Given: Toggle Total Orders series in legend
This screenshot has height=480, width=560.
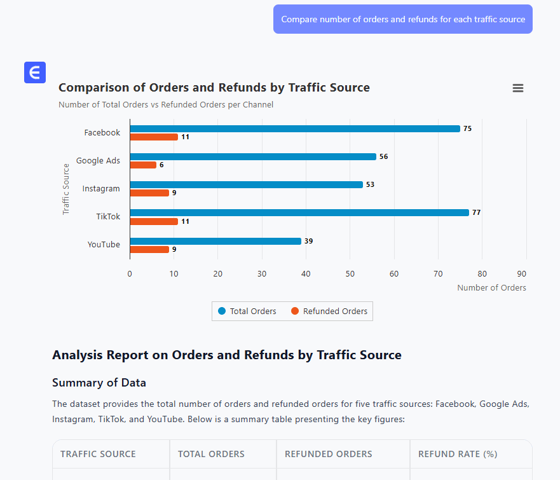Looking at the screenshot, I should pyautogui.click(x=247, y=312).
